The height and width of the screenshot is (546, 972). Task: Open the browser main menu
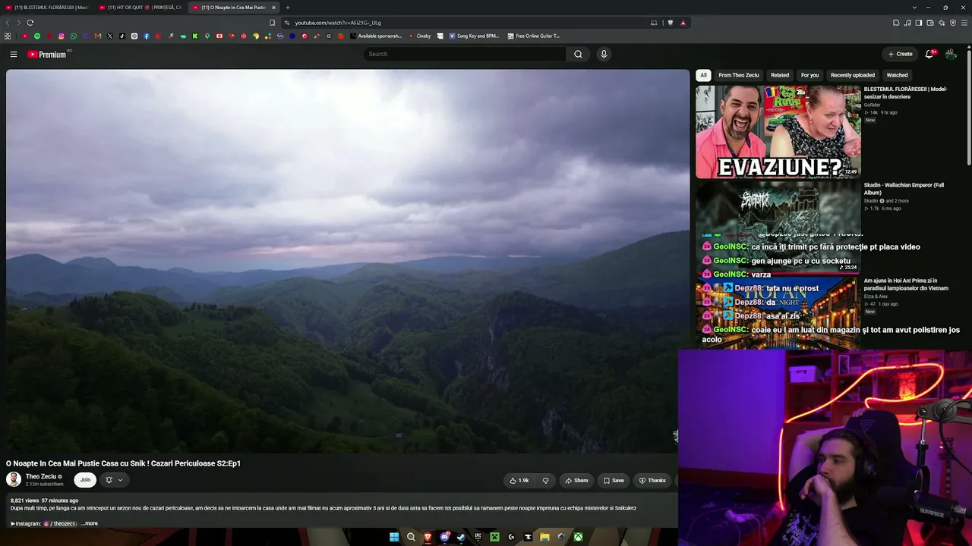pyautogui.click(x=964, y=23)
